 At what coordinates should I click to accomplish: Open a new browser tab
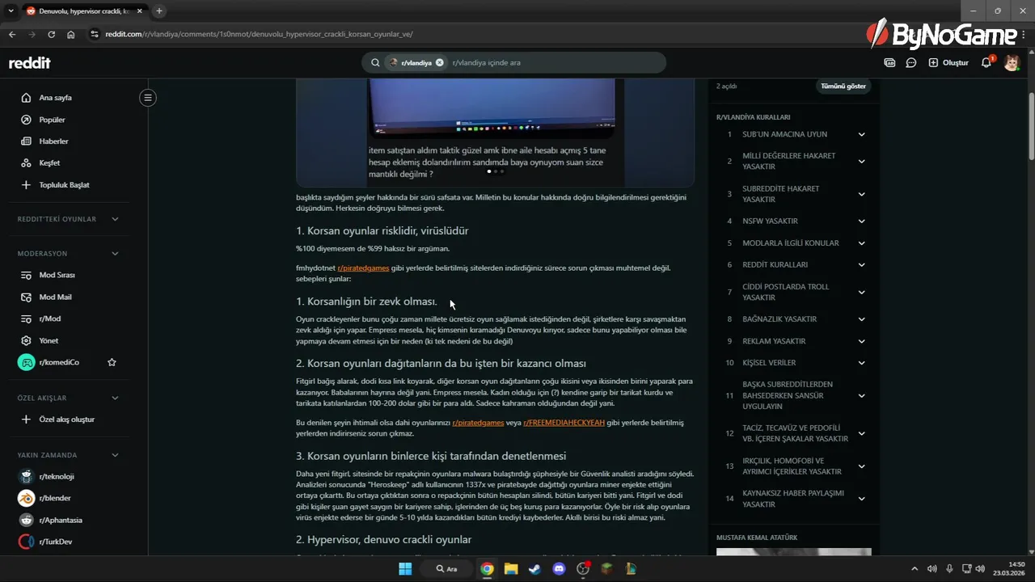coord(159,11)
